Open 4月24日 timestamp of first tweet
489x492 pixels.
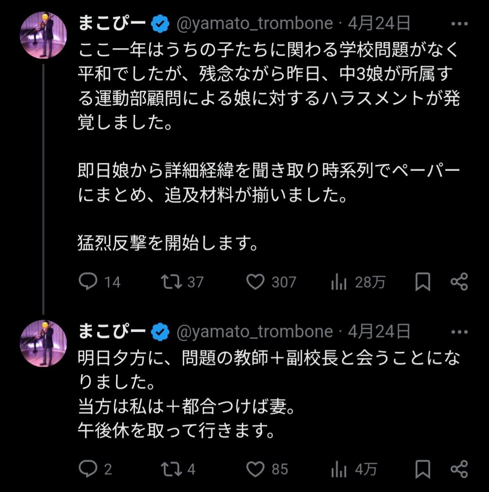click(379, 24)
